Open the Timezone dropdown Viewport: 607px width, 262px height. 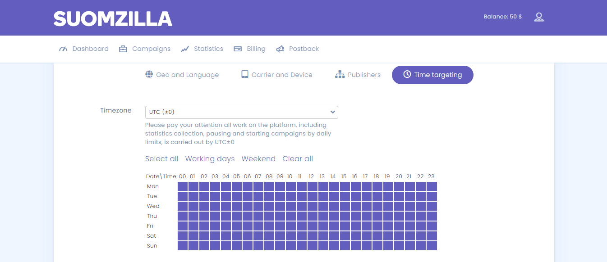[x=241, y=112]
